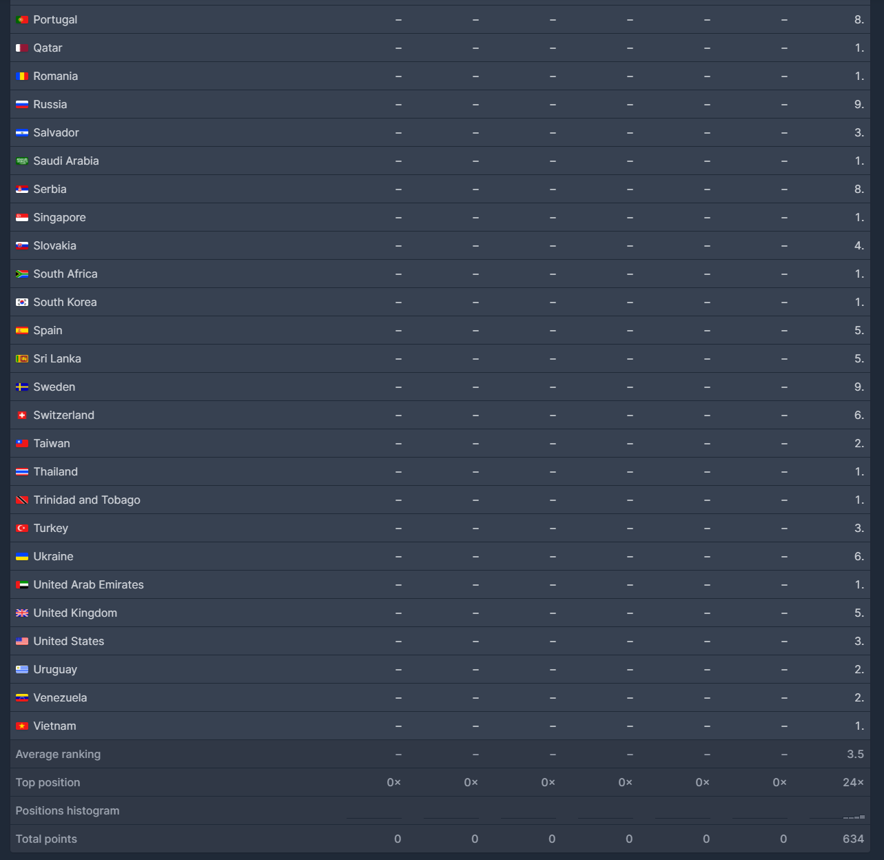Open the Trinidad and Tobago country link
Image resolution: width=884 pixels, height=860 pixels.
point(87,500)
